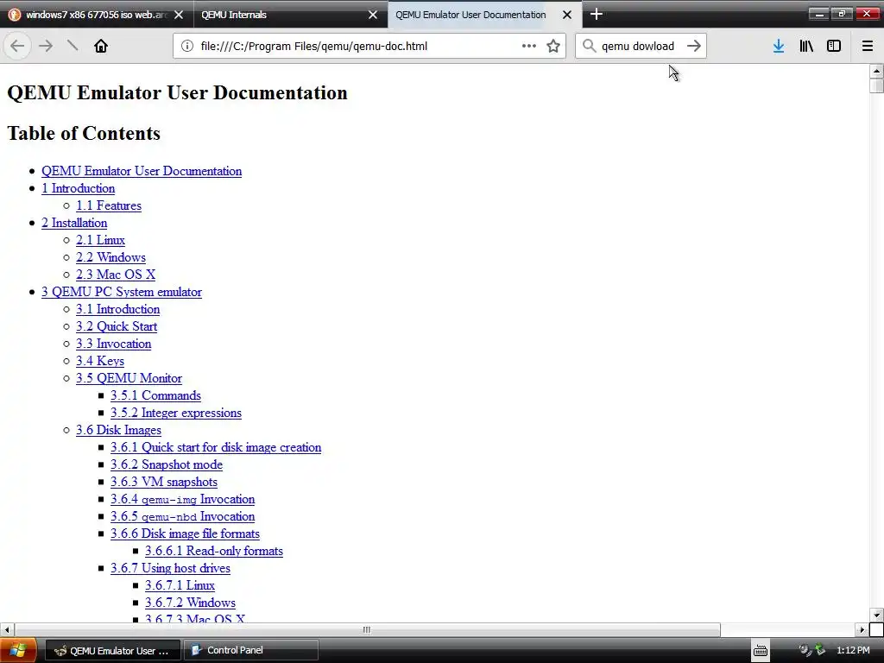
Task: Click the horizontal scrollbar right arrow
Action: pyautogui.click(x=862, y=629)
